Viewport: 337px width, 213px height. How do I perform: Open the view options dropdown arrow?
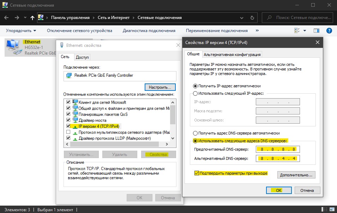click(x=305, y=31)
